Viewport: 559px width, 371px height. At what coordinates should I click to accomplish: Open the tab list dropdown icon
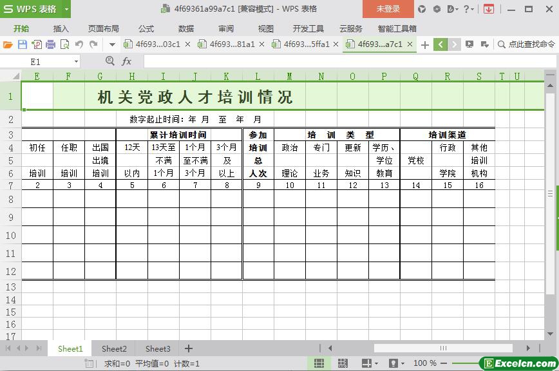(x=484, y=44)
